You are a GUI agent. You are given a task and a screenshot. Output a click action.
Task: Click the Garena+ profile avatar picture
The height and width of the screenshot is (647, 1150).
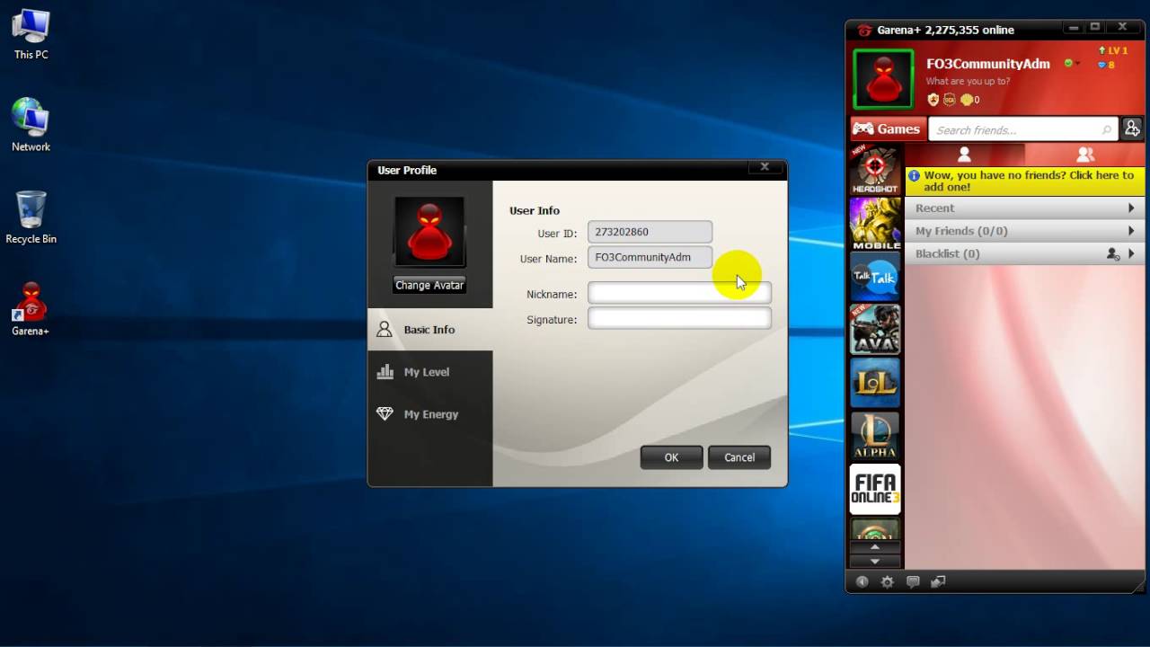pyautogui.click(x=883, y=80)
